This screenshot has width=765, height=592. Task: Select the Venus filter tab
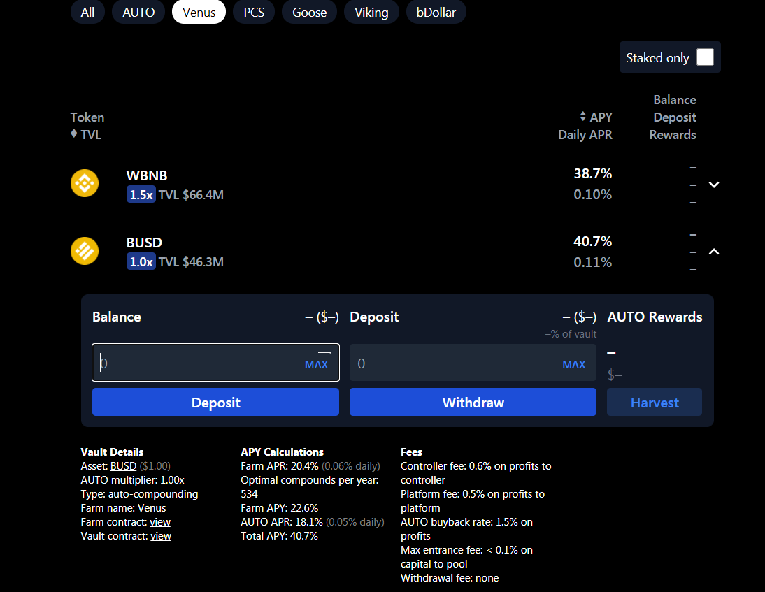coord(199,12)
